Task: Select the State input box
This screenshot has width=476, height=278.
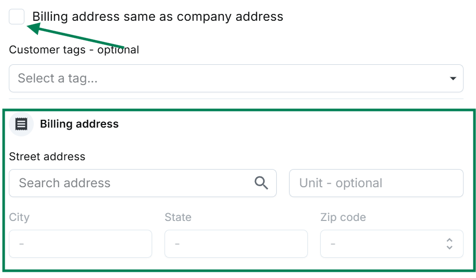Action: 236,244
